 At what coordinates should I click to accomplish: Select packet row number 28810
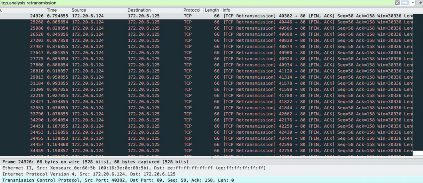click(x=206, y=71)
